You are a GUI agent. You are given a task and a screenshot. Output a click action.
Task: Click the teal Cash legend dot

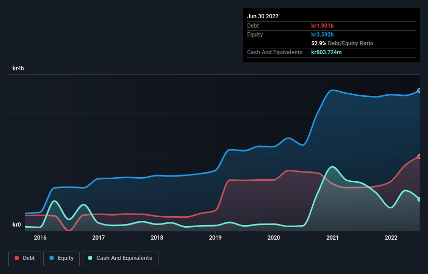tap(90, 258)
